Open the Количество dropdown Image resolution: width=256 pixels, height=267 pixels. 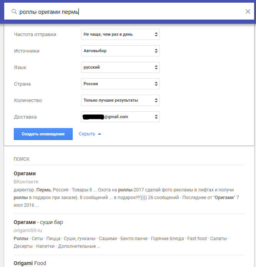[x=120, y=100]
